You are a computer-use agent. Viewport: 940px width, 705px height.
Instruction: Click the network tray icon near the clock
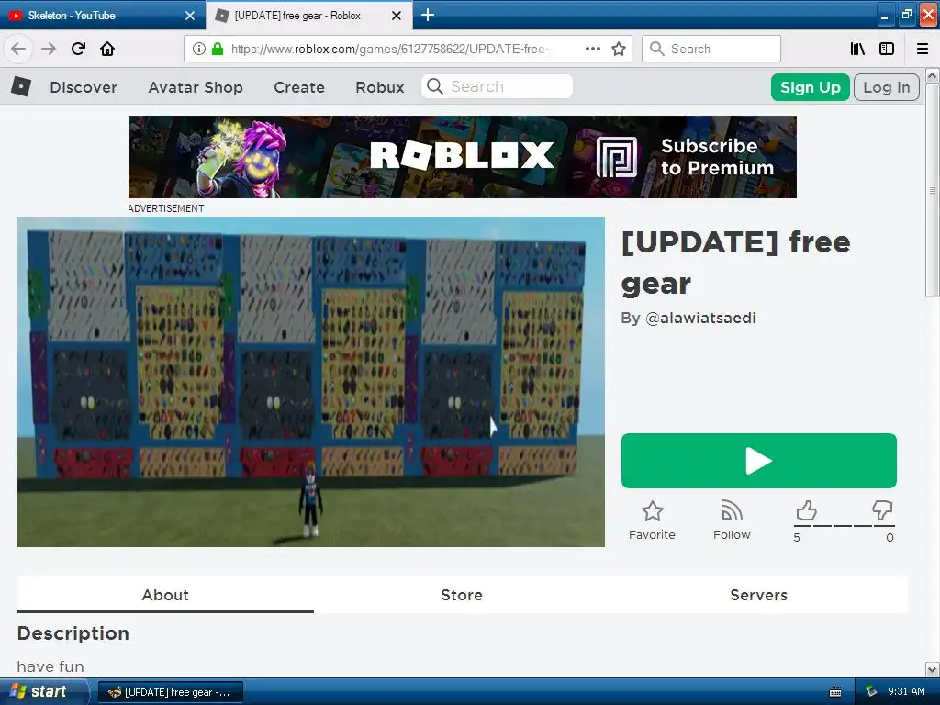871,692
